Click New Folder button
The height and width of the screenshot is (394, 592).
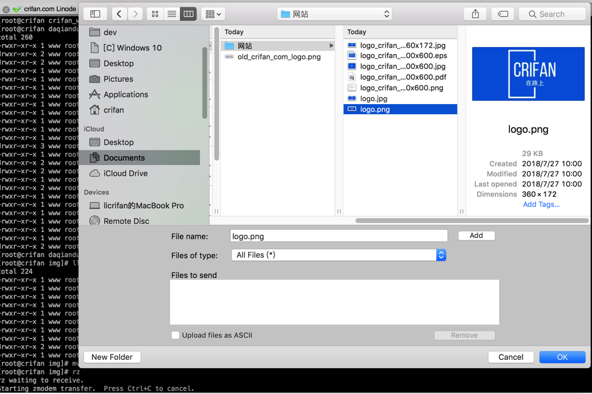coord(112,357)
